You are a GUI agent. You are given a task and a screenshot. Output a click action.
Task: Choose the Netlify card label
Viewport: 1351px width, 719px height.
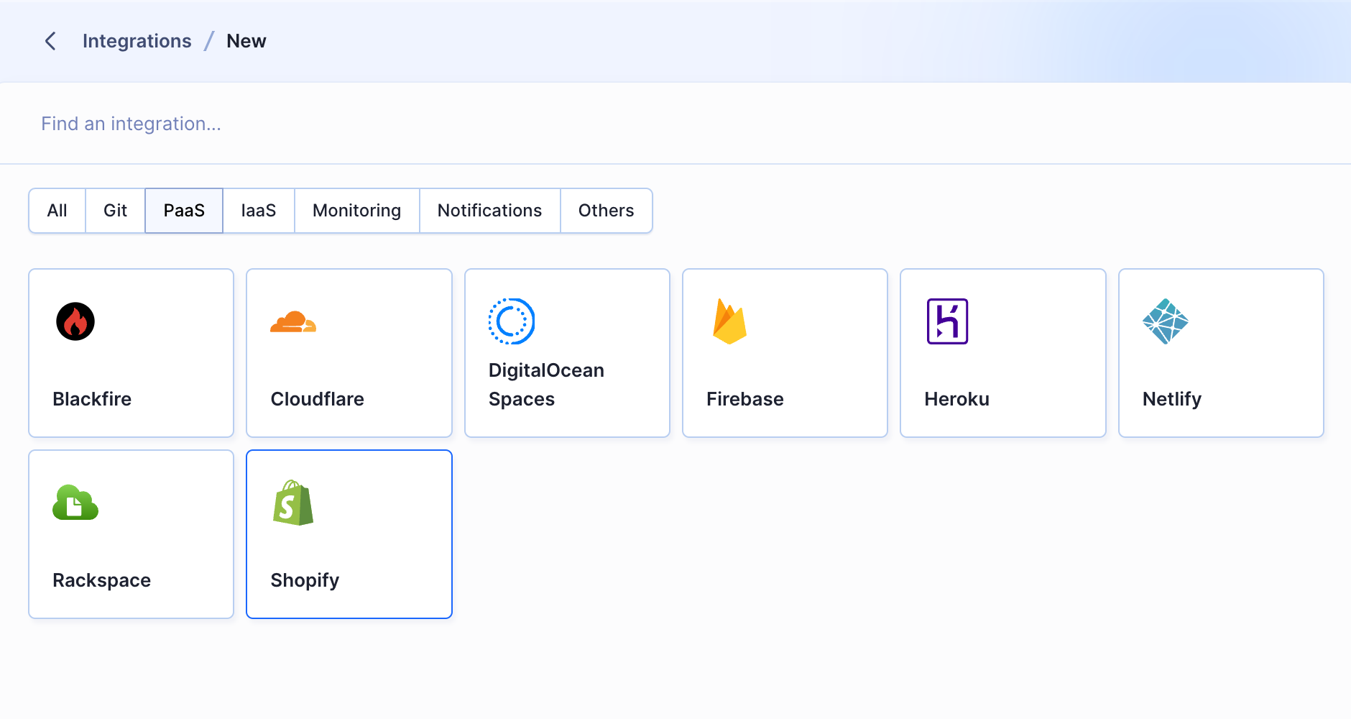point(1172,399)
